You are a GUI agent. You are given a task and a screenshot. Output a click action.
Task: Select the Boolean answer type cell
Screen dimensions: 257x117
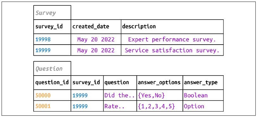tap(203, 95)
